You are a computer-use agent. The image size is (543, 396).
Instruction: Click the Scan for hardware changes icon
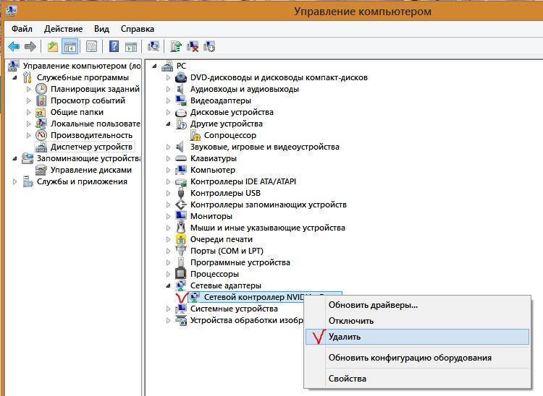pyautogui.click(x=153, y=46)
